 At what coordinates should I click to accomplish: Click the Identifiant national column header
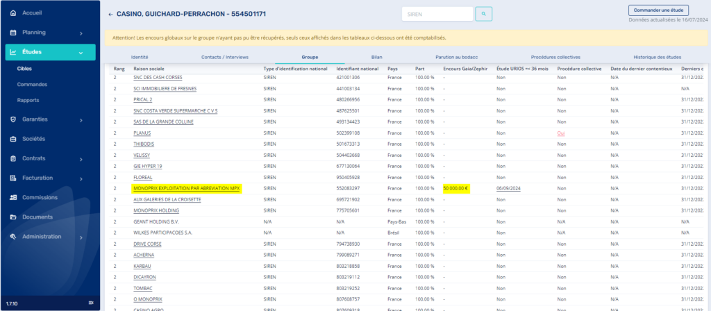[358, 69]
